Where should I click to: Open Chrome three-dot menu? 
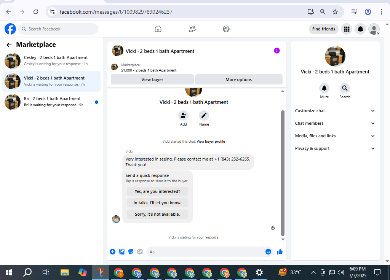point(381,12)
